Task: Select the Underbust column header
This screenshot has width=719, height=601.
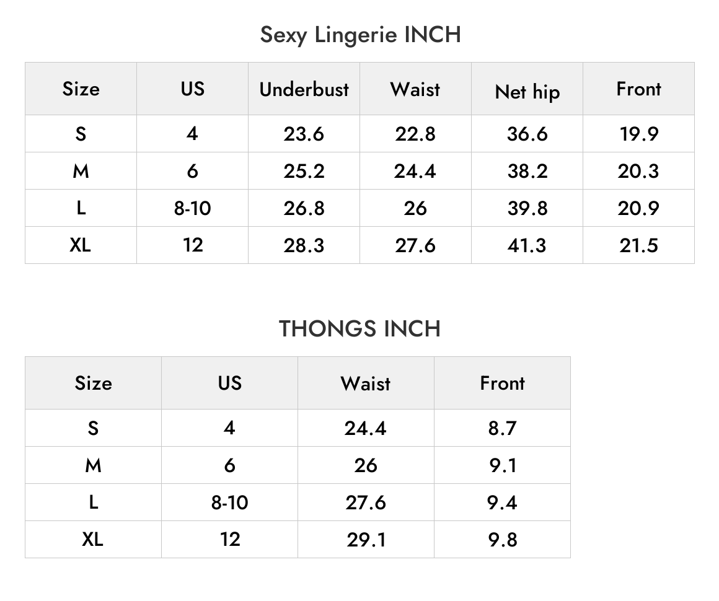Action: pyautogui.click(x=304, y=89)
